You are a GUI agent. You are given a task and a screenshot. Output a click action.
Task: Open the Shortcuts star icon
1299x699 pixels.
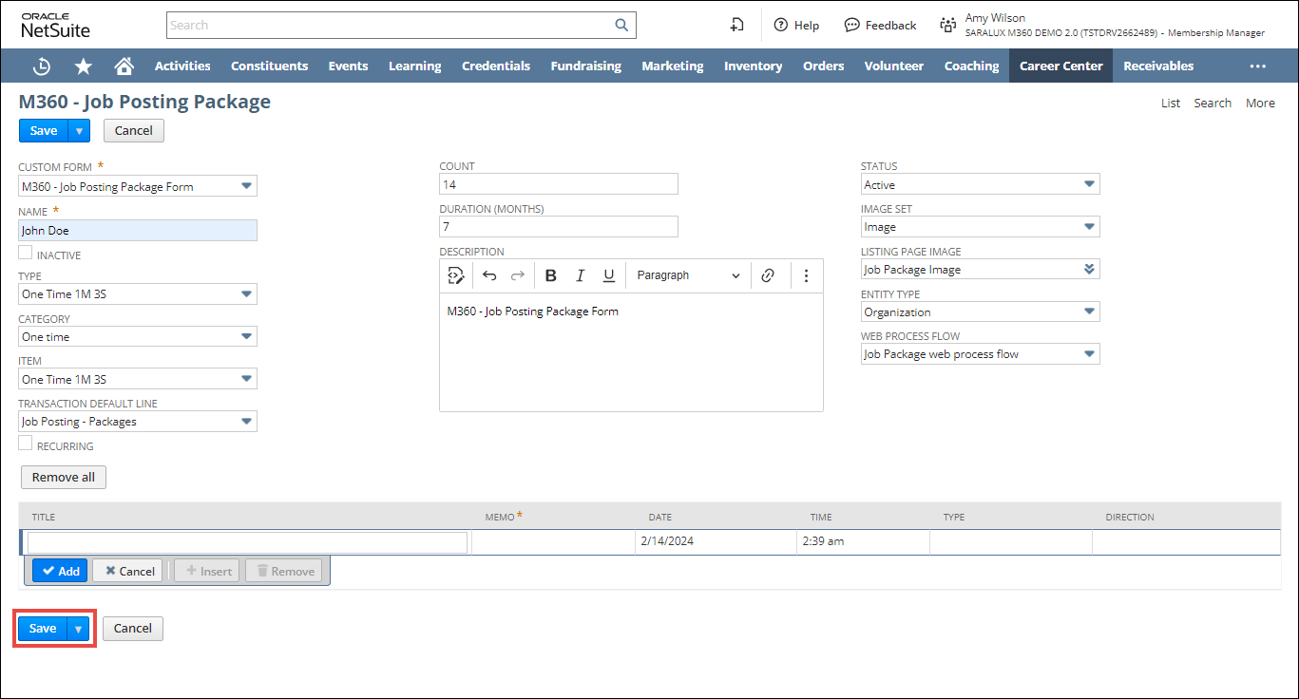pos(84,66)
